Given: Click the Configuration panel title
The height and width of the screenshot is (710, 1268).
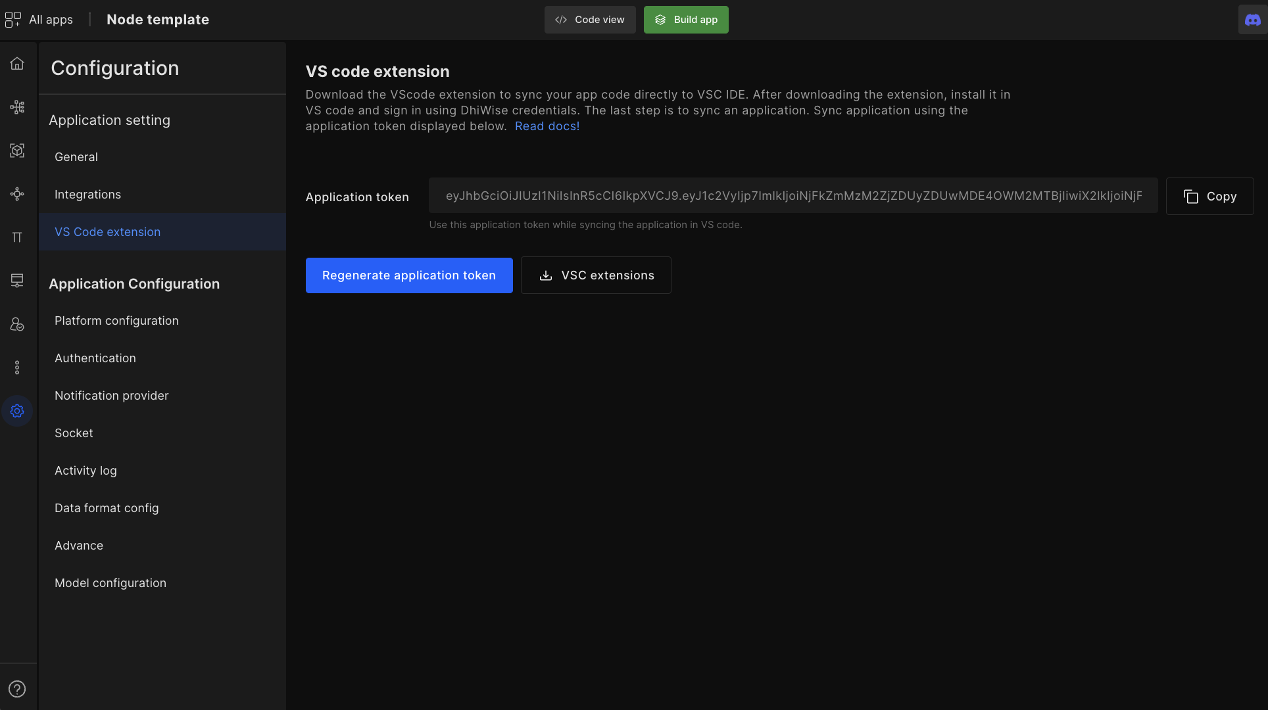Looking at the screenshot, I should [x=115, y=68].
